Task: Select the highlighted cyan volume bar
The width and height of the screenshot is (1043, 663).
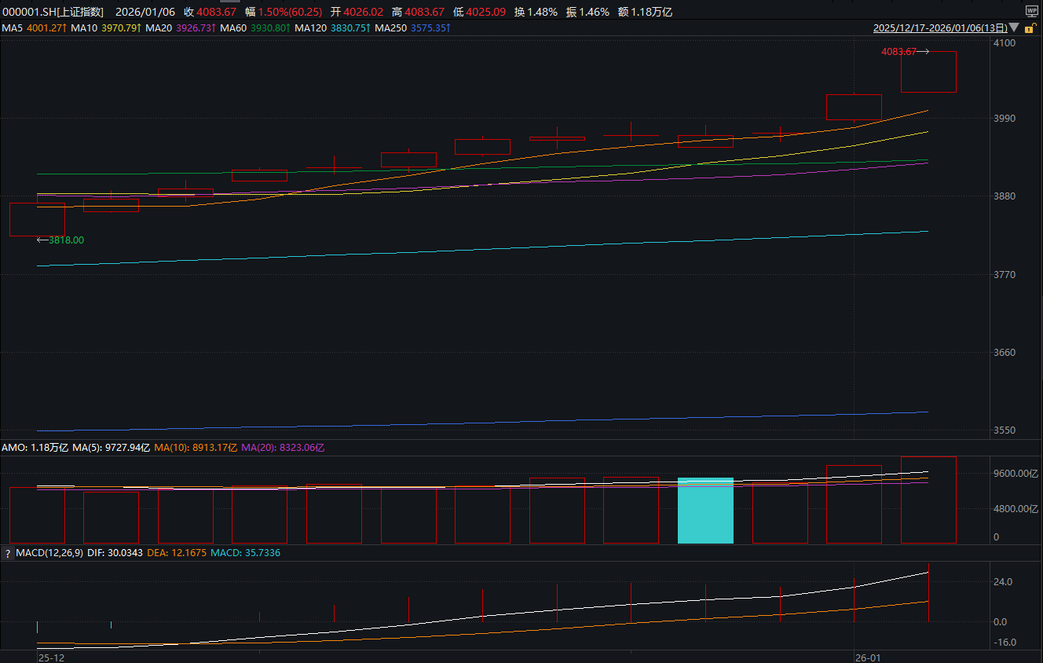Action: (x=705, y=511)
